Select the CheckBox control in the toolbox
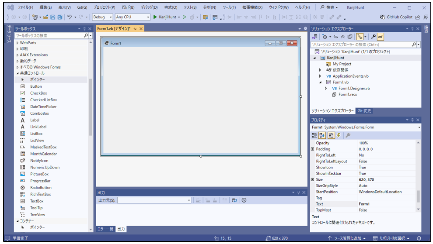Viewport: 433px width, 244px height. coord(38,93)
